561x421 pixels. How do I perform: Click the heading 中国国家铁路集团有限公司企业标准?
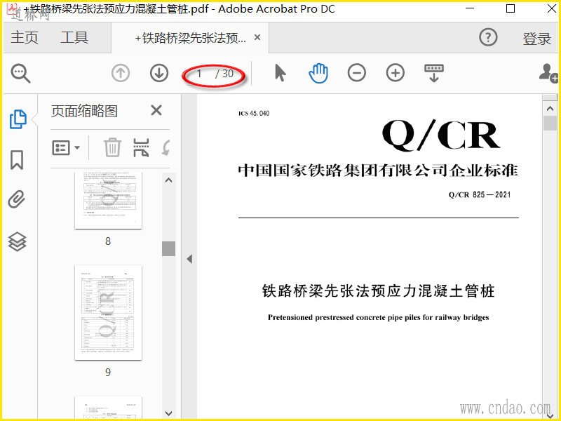pyautogui.click(x=378, y=171)
